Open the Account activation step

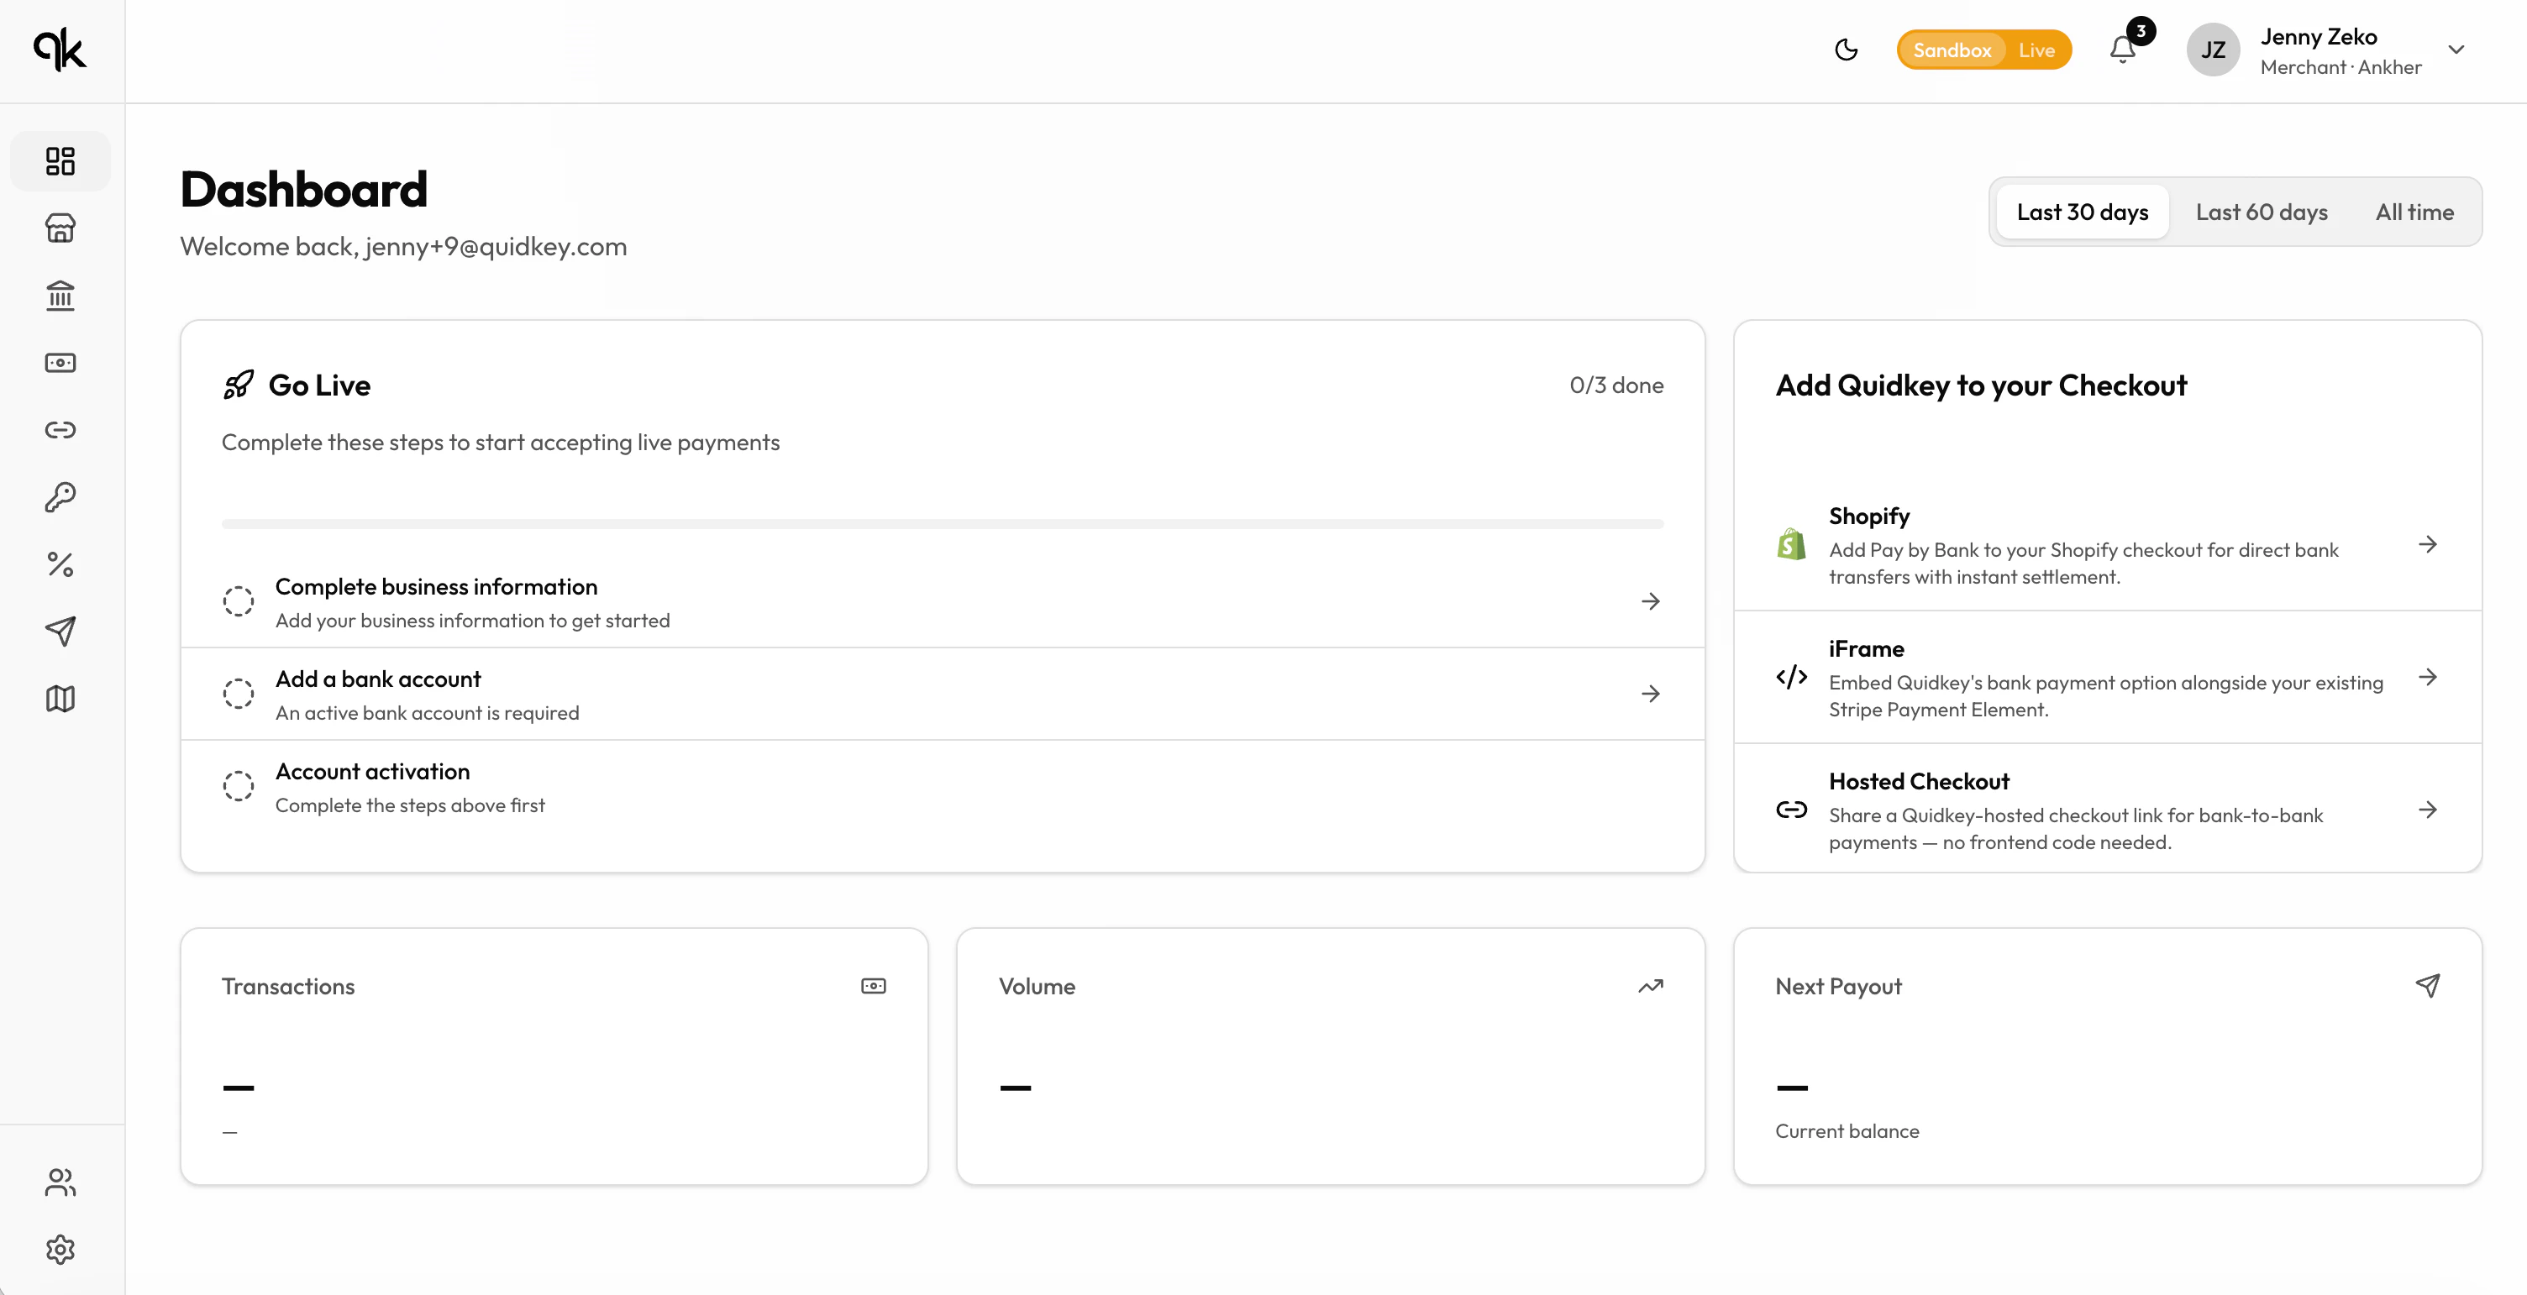point(942,786)
